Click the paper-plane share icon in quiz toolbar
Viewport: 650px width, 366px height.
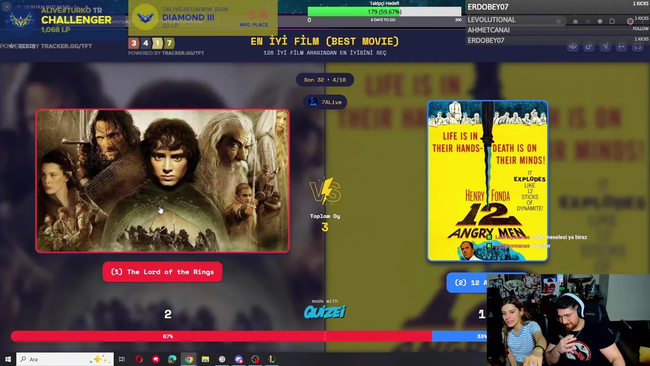click(605, 46)
